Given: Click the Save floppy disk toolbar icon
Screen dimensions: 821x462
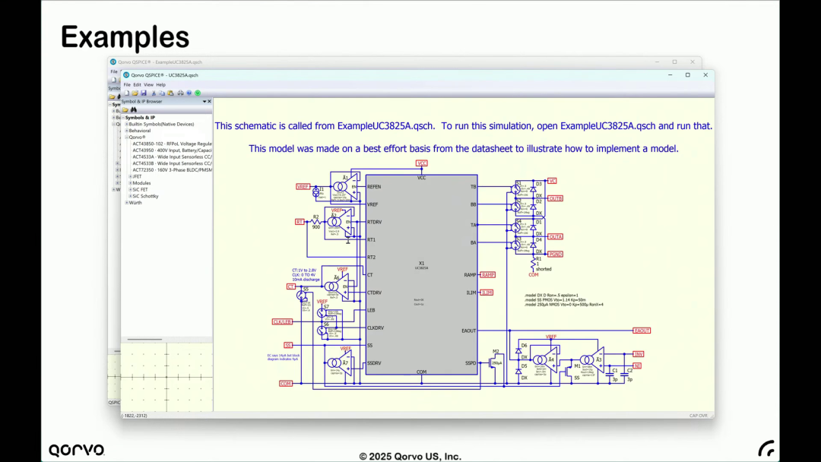Looking at the screenshot, I should coord(144,93).
